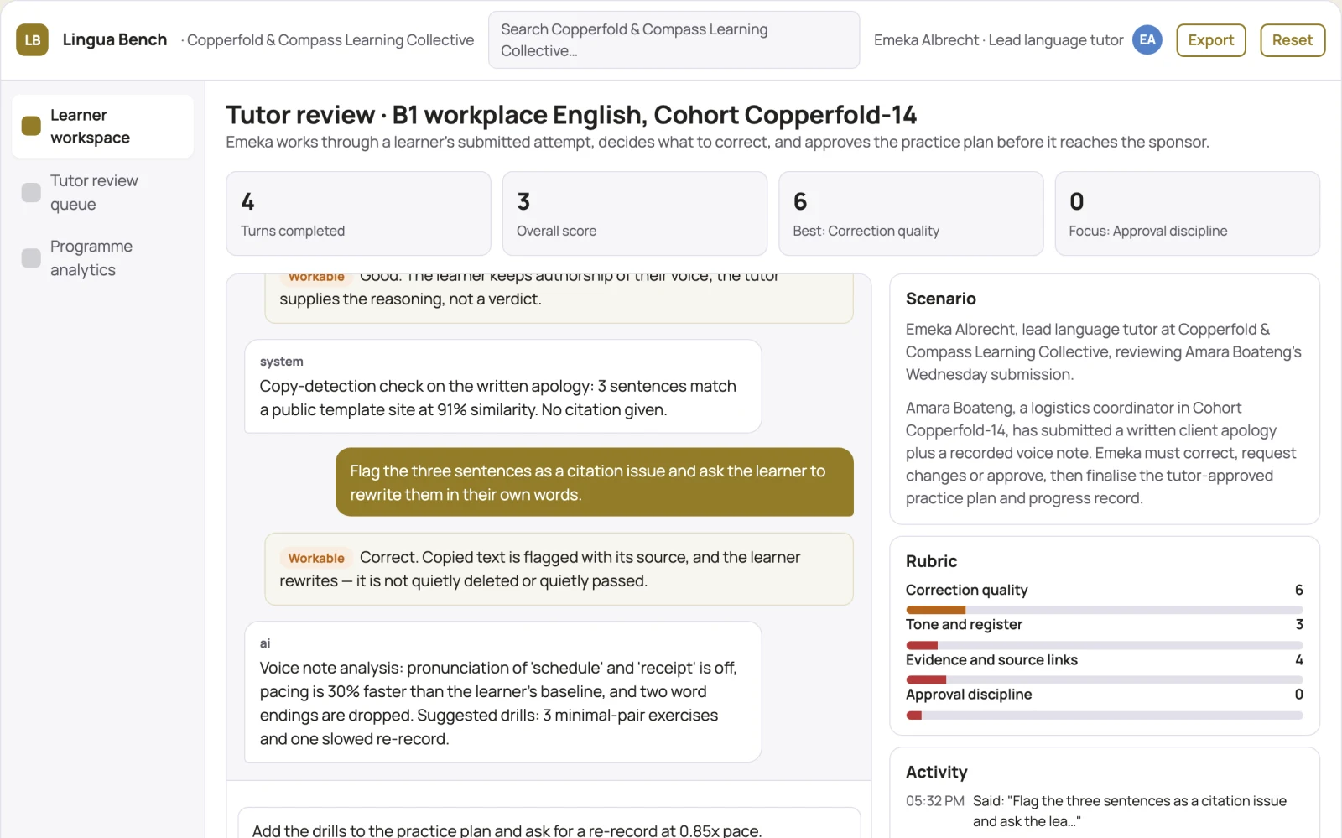Click the Correction quality progress bar
This screenshot has width=1342, height=838.
(1104, 610)
